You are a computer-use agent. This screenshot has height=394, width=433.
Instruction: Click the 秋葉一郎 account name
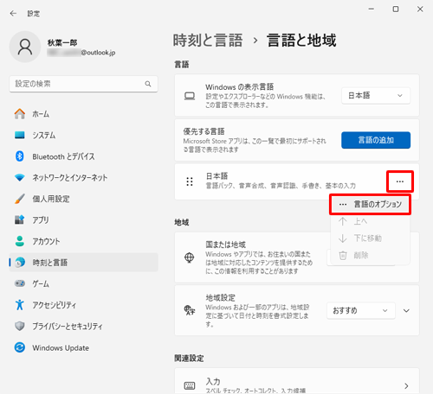tap(62, 43)
